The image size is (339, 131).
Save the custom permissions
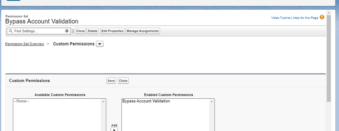111,81
